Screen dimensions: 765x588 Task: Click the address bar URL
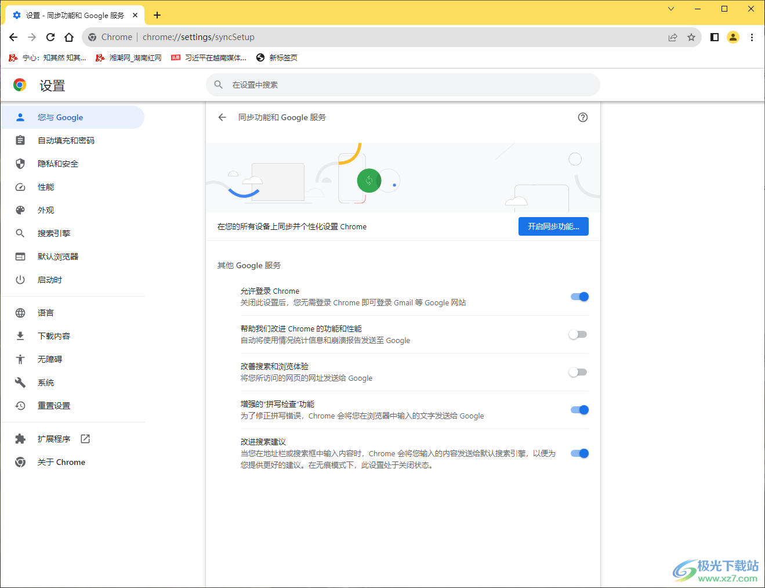[198, 37]
